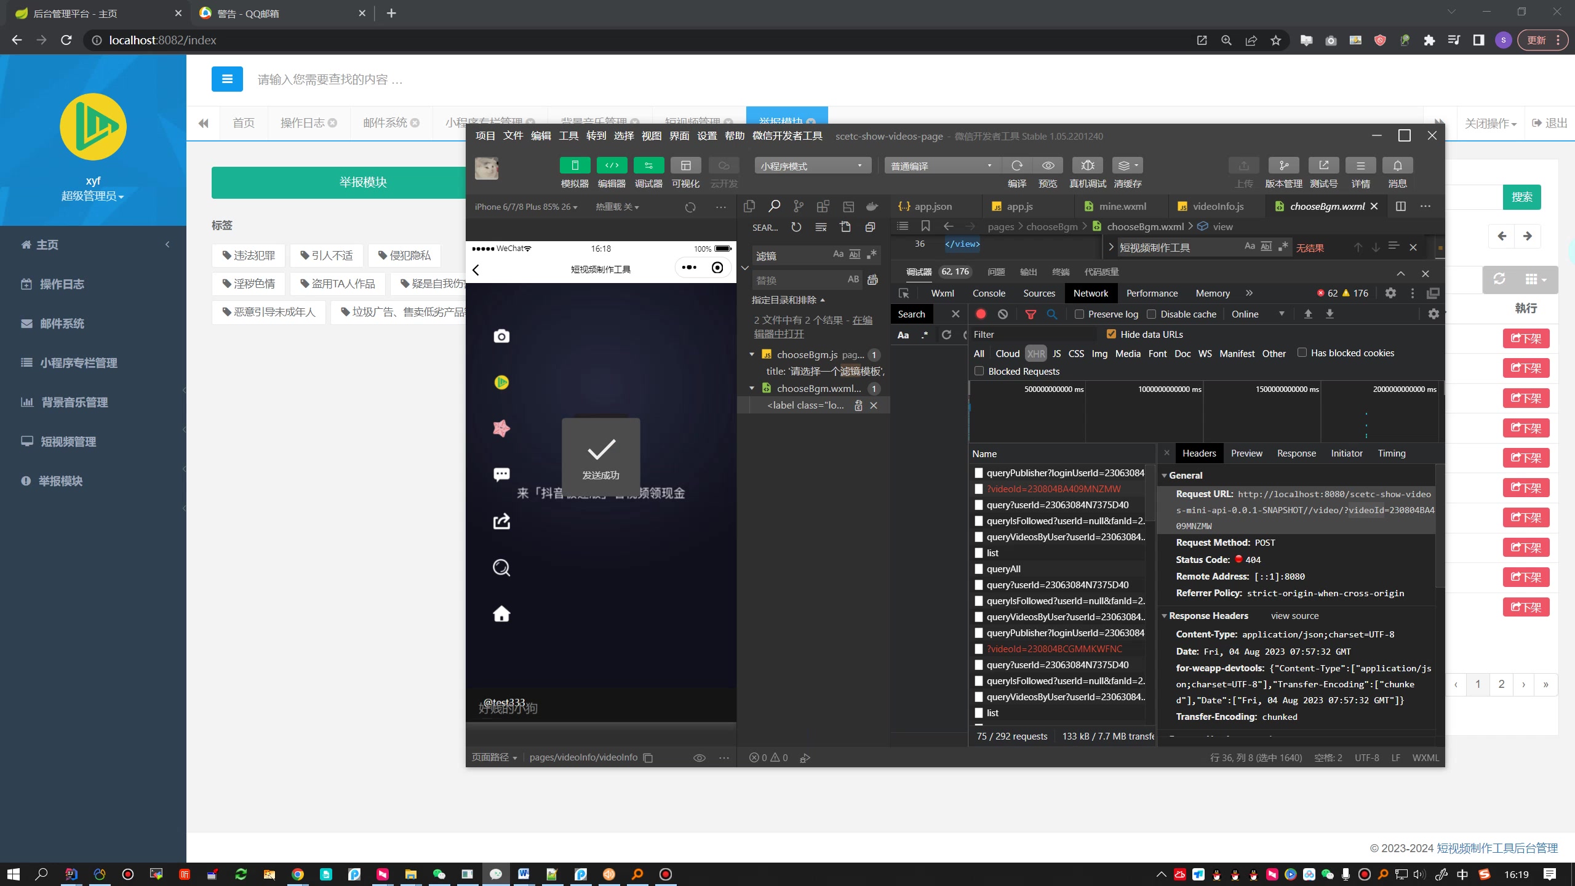Select the Console tab in developer tools
Screen dimensions: 1575x886
(989, 293)
